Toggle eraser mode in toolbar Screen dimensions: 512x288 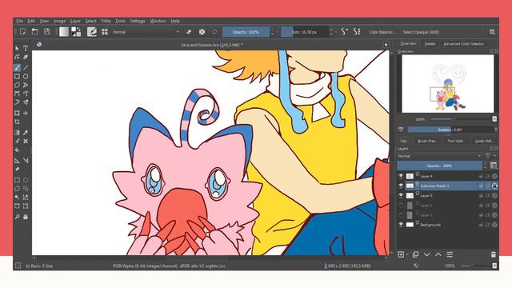(189, 32)
